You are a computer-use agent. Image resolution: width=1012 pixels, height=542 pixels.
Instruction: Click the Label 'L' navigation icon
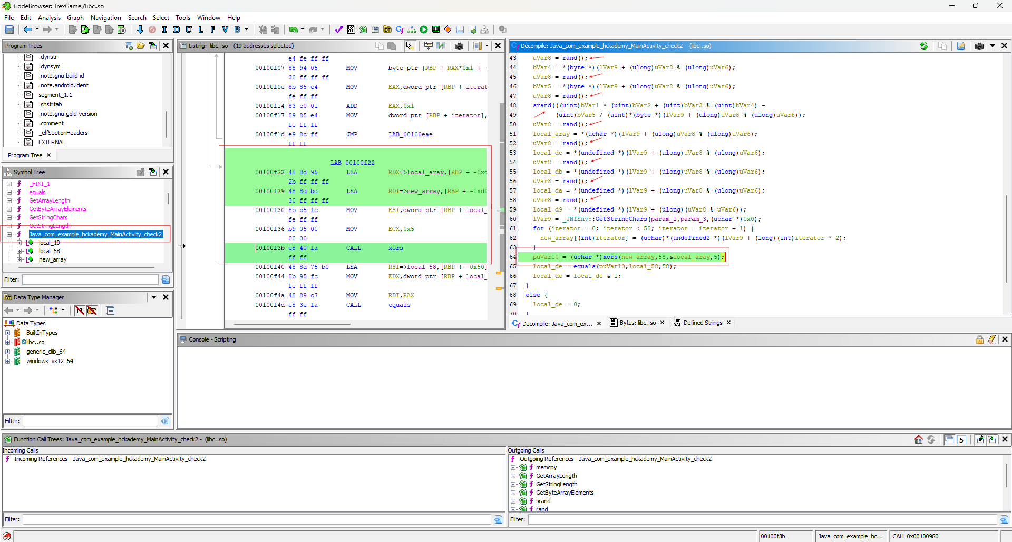point(201,30)
